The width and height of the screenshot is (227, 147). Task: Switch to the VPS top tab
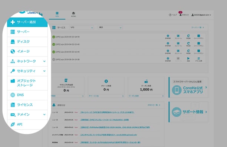(57, 14)
